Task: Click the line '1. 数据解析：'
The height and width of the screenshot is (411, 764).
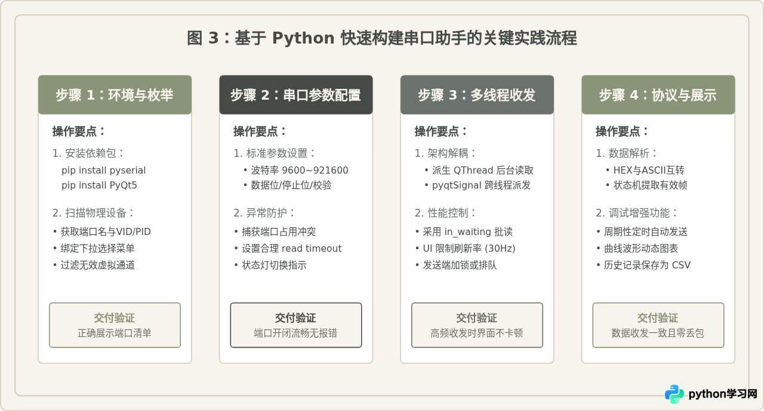Action: tap(627, 153)
